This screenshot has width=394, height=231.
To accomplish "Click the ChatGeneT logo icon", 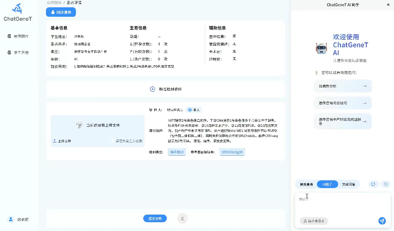I will pos(17,8).
